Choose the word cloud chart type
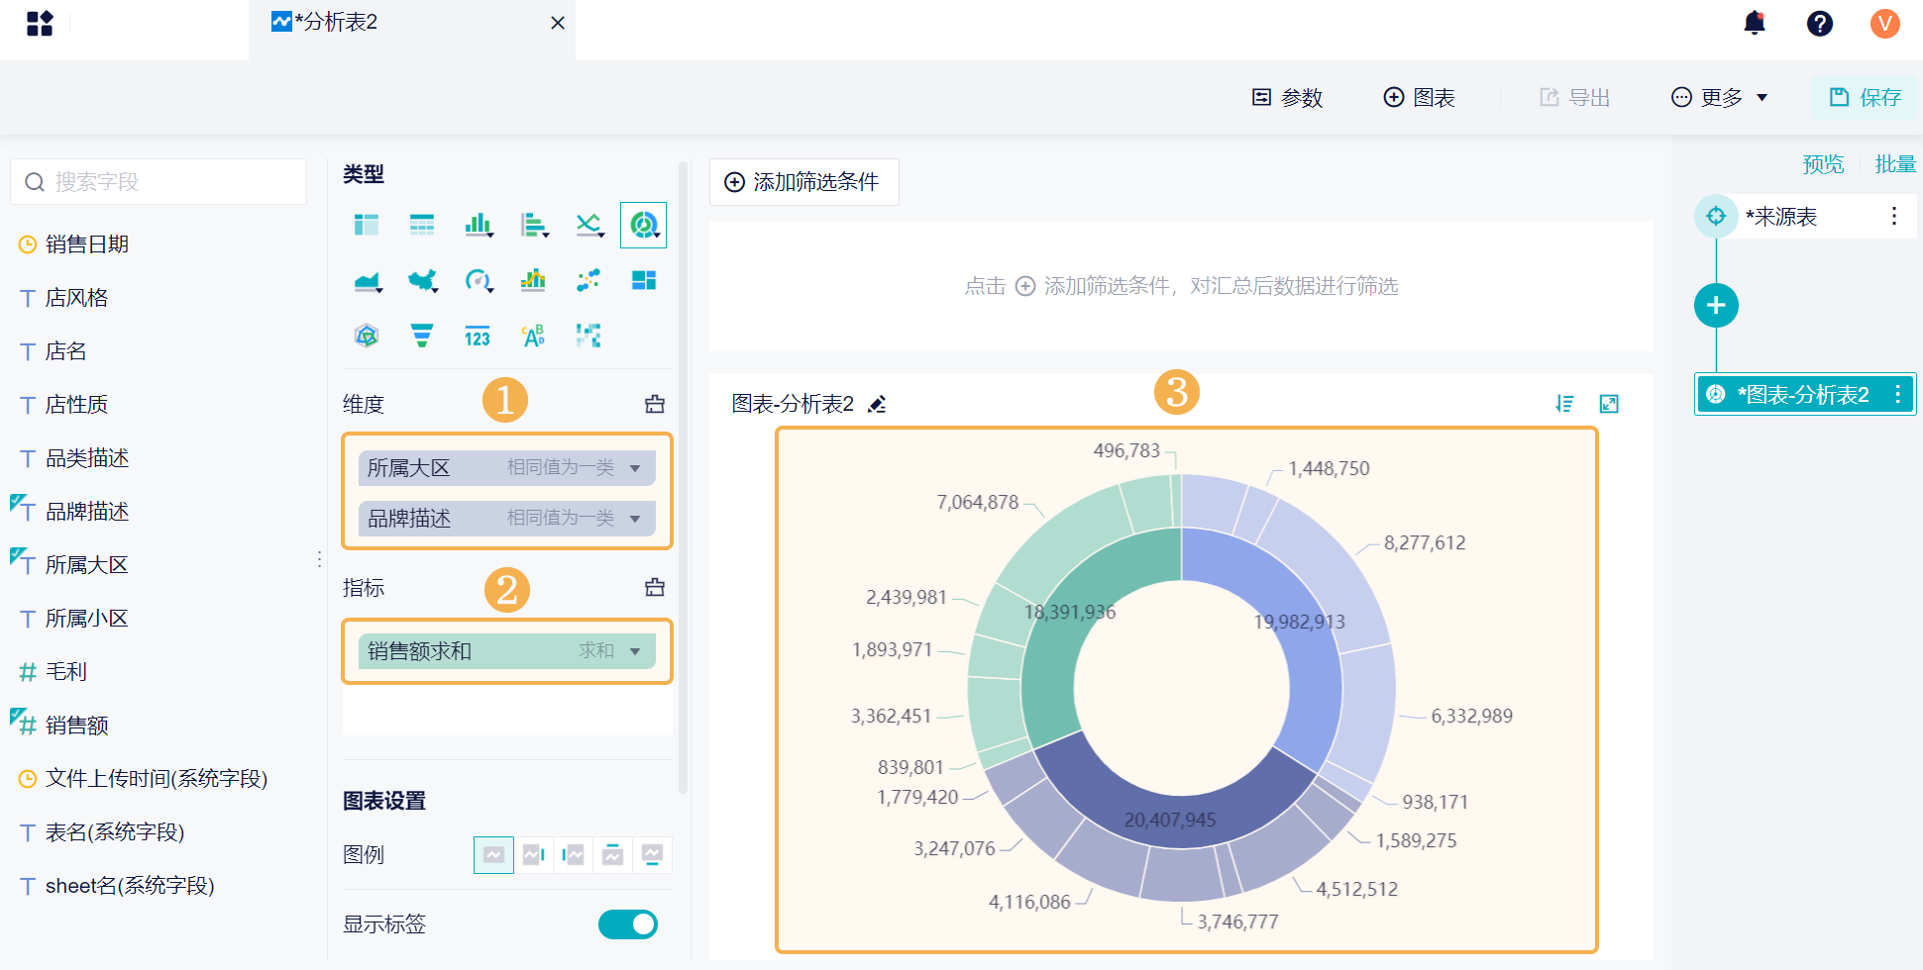The width and height of the screenshot is (1923, 970). (533, 337)
